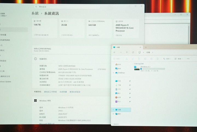Expand the 網路 tree node in Explorer sidebar
Screen dimensions: 197x132
[113, 114]
